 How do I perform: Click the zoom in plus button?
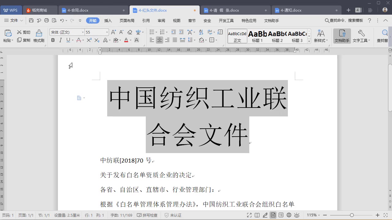coord(378,215)
